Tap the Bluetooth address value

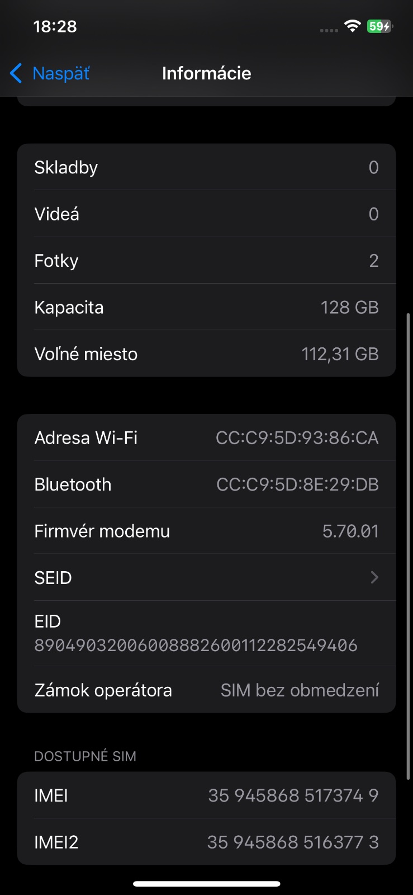tap(297, 484)
